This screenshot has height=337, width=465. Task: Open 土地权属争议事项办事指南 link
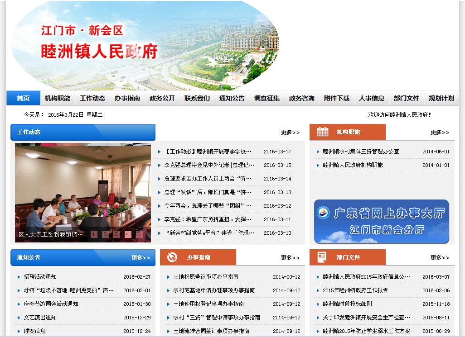(x=206, y=277)
